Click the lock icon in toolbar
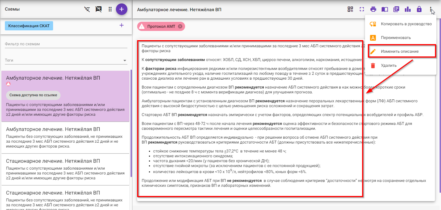Screen dimensions: 441x210 (x=419, y=9)
